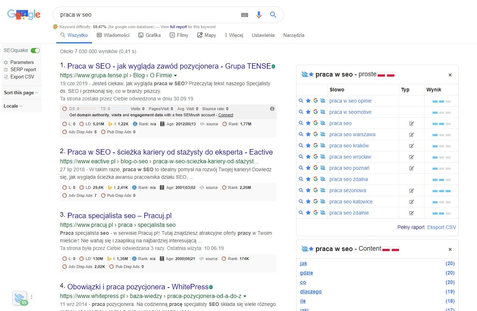
Task: Expand the Locale section
Action: coord(13,106)
